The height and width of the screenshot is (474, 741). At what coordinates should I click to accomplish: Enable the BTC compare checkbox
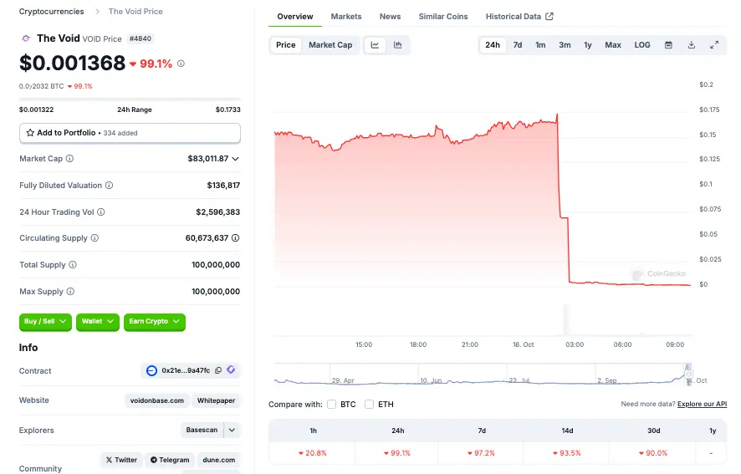tap(331, 405)
